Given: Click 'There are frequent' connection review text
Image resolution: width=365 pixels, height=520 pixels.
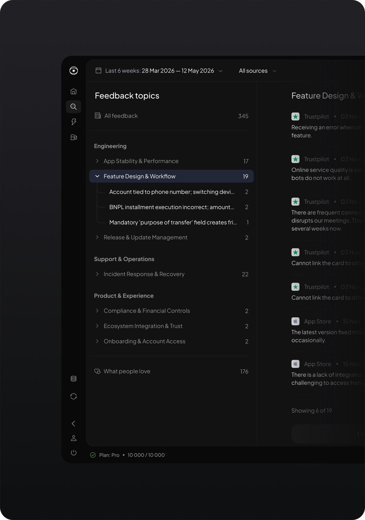Looking at the screenshot, I should [x=328, y=220].
